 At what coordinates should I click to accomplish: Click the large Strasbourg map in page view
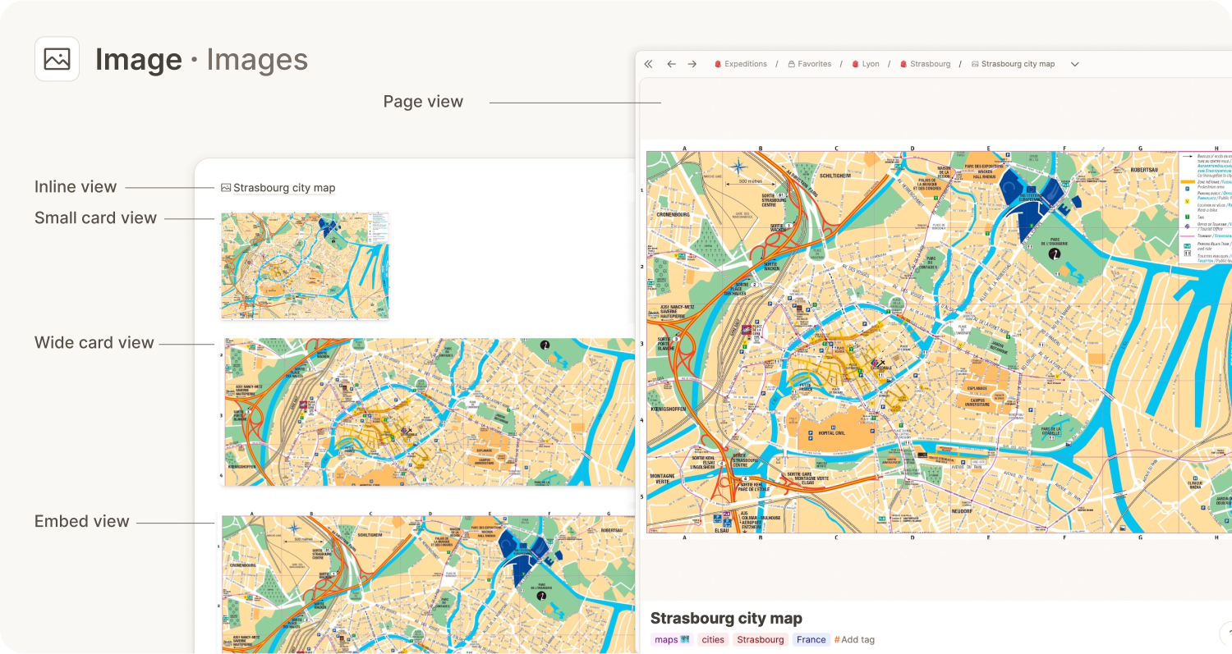coord(939,341)
